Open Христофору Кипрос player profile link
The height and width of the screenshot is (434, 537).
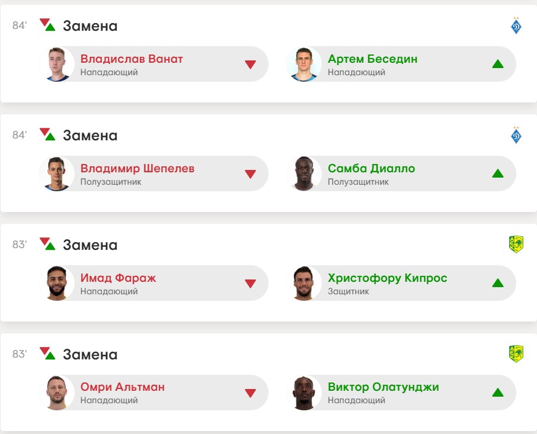coord(387,278)
